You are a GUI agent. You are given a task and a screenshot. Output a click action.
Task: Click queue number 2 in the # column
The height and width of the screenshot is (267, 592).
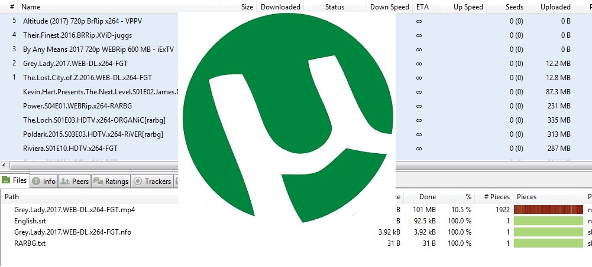pos(14,63)
